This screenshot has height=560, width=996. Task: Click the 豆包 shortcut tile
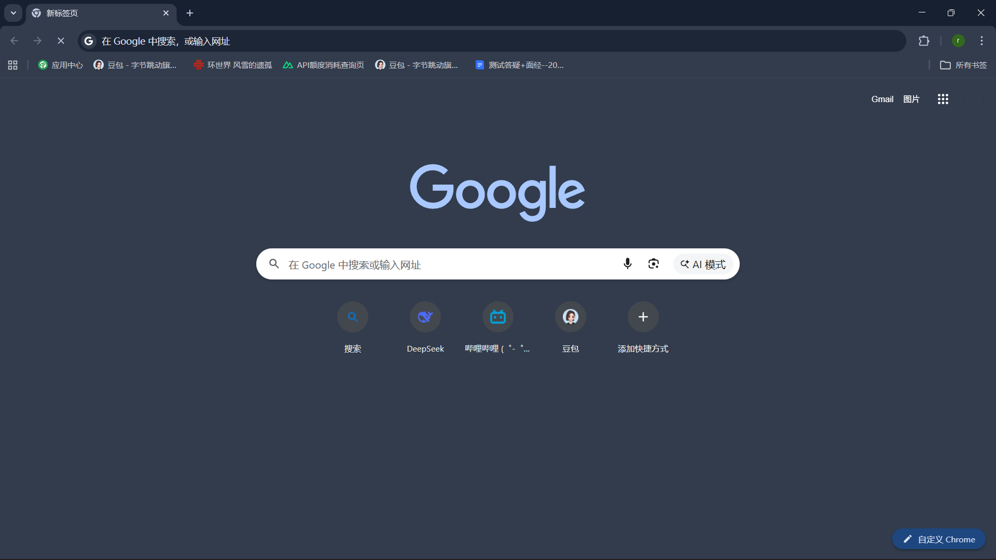pos(570,317)
